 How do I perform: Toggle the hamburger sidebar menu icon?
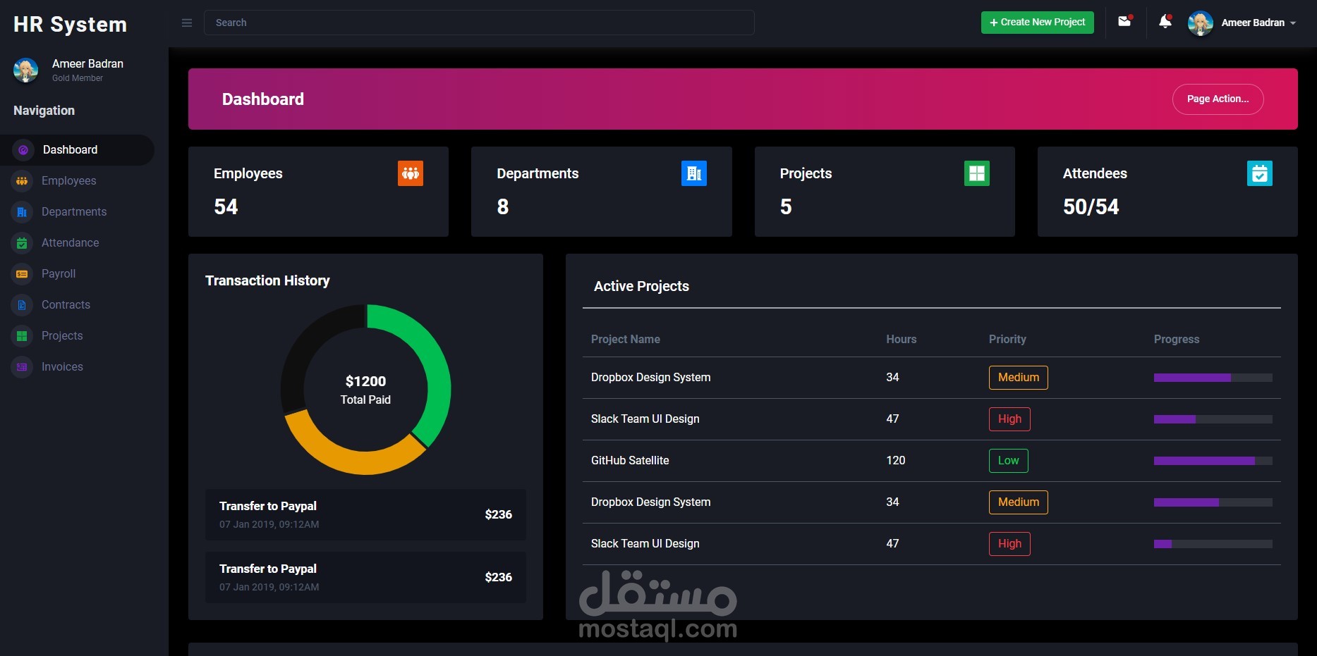[x=187, y=23]
